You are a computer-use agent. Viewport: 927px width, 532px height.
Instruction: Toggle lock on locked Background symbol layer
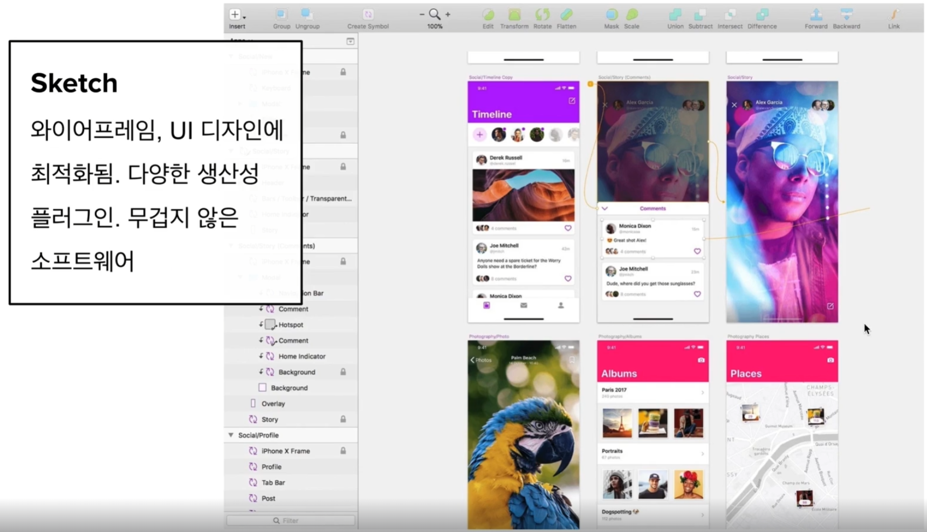(x=343, y=372)
